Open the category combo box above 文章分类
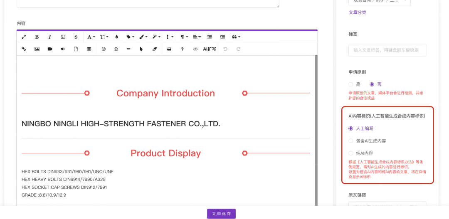 (380, 2)
